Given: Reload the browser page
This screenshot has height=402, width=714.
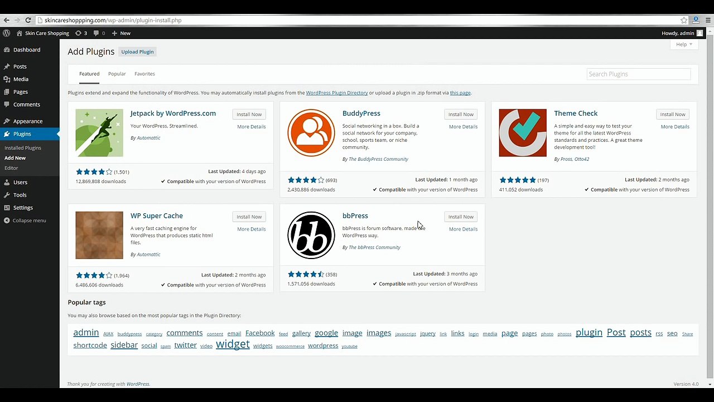Looking at the screenshot, I should [x=28, y=20].
